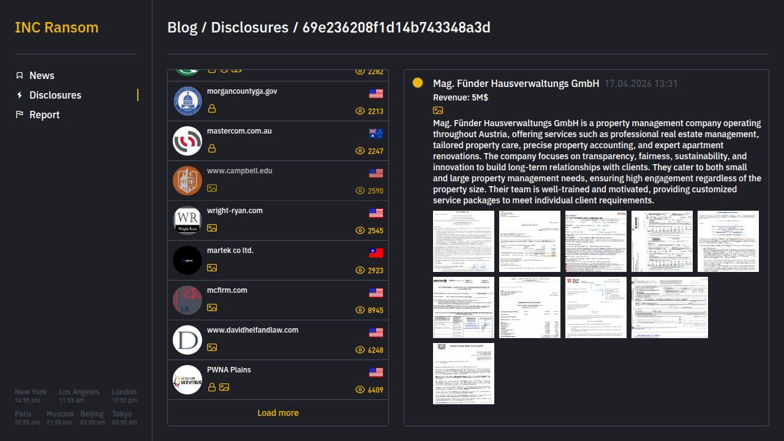The width and height of the screenshot is (784, 441).
Task: Click the Taiwan flag on martek entry
Action: coord(376,253)
